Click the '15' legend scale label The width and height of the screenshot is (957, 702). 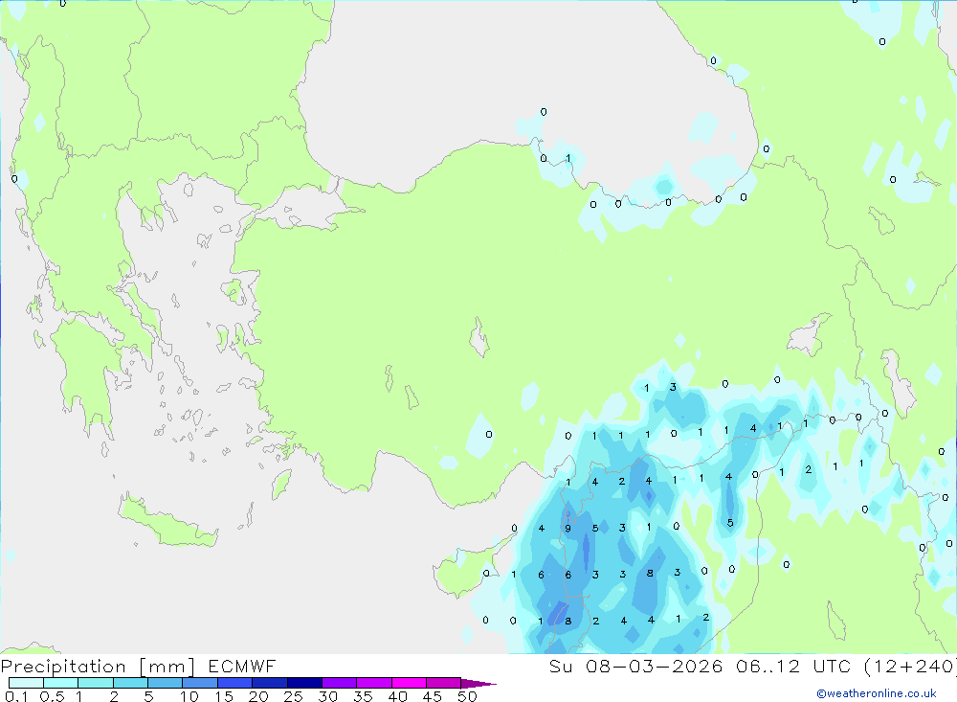pos(224,696)
